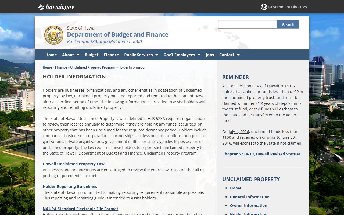This screenshot has width=344, height=215.
Task: Open the hawaii.gov hibiscus logo link
Action: (56, 7)
